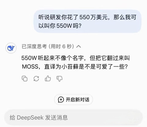Click the 以叫你 550W 吗 line in the bubble
This screenshot has width=147, height=127.
pos(60,26)
